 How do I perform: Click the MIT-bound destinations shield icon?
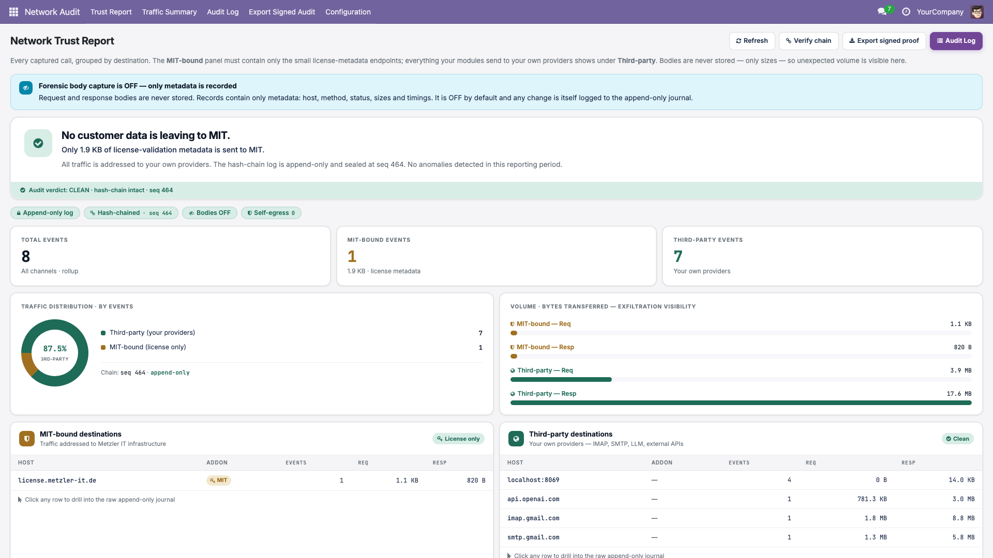coord(27,439)
